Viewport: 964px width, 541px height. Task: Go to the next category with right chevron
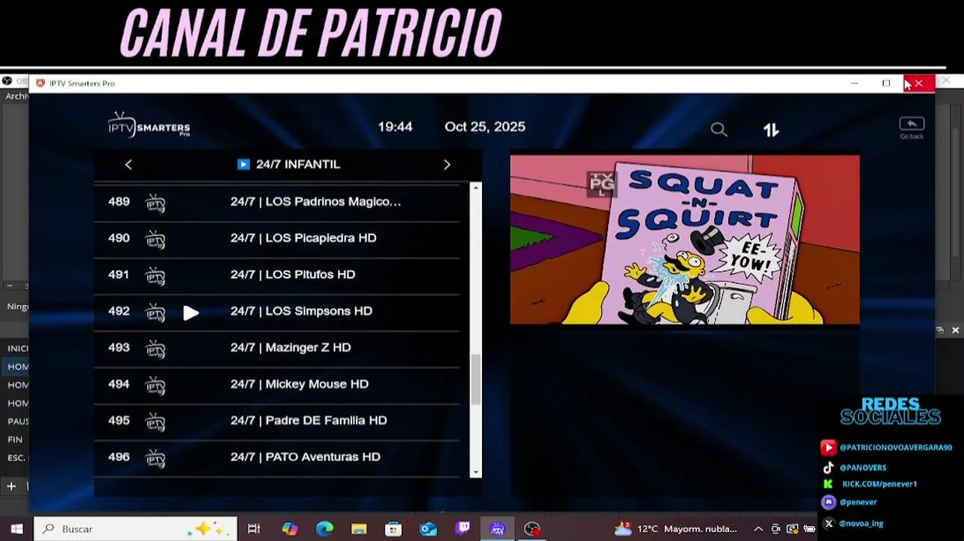447,165
